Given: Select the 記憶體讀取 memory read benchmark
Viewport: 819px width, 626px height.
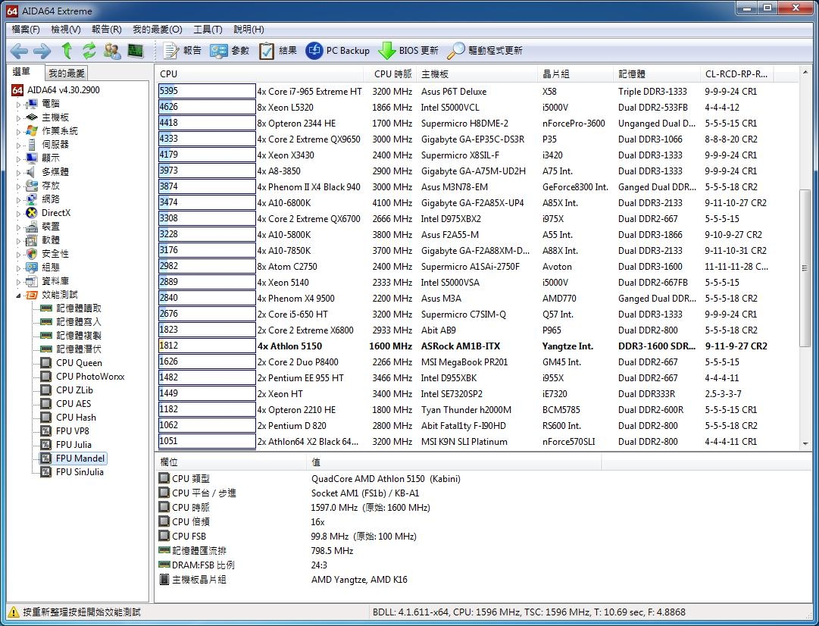Looking at the screenshot, I should pos(78,308).
